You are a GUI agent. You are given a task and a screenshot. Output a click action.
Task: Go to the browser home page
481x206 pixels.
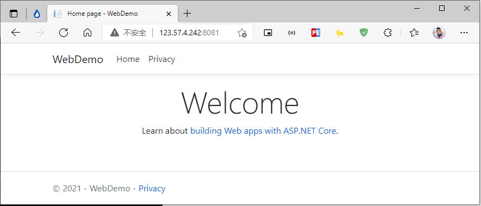(88, 33)
